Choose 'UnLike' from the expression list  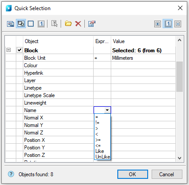102,157
